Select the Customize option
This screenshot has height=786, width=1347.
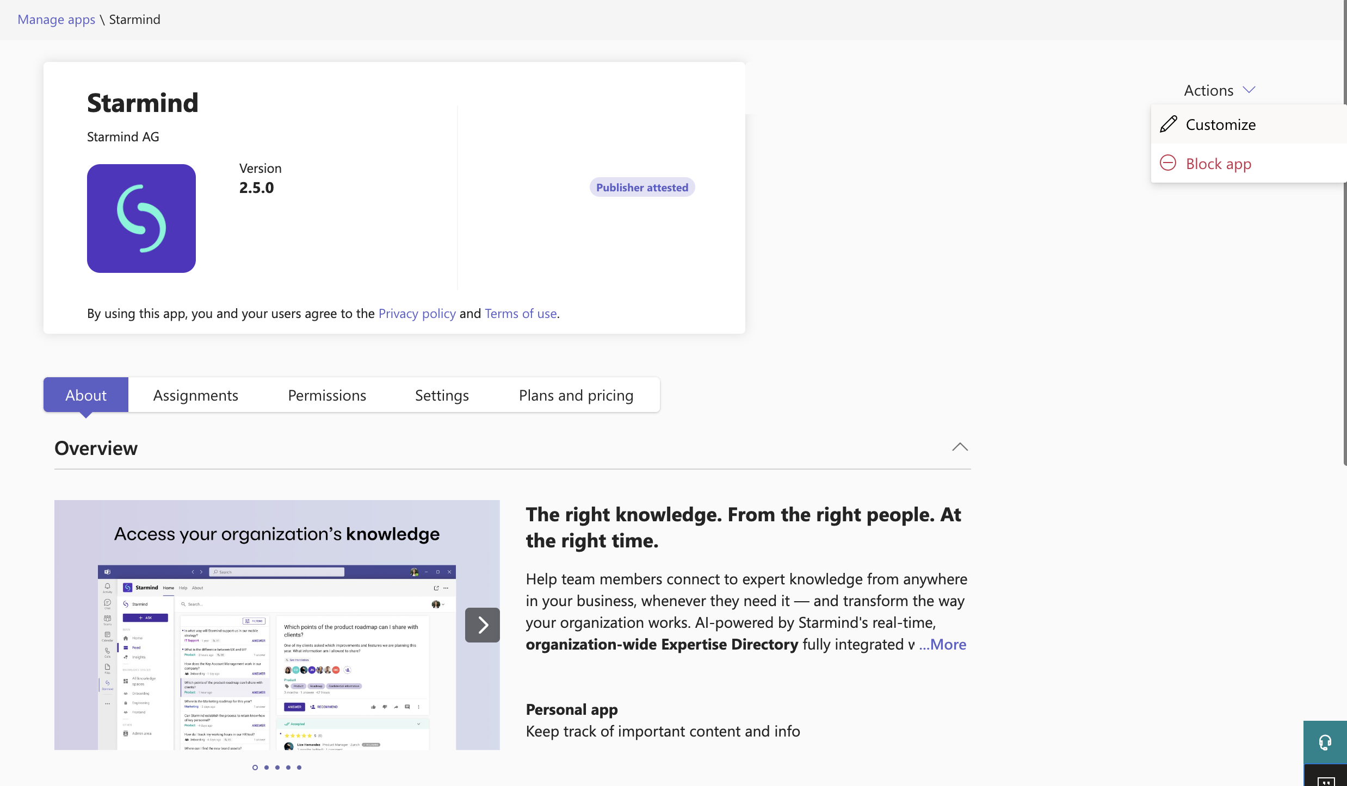click(1221, 123)
